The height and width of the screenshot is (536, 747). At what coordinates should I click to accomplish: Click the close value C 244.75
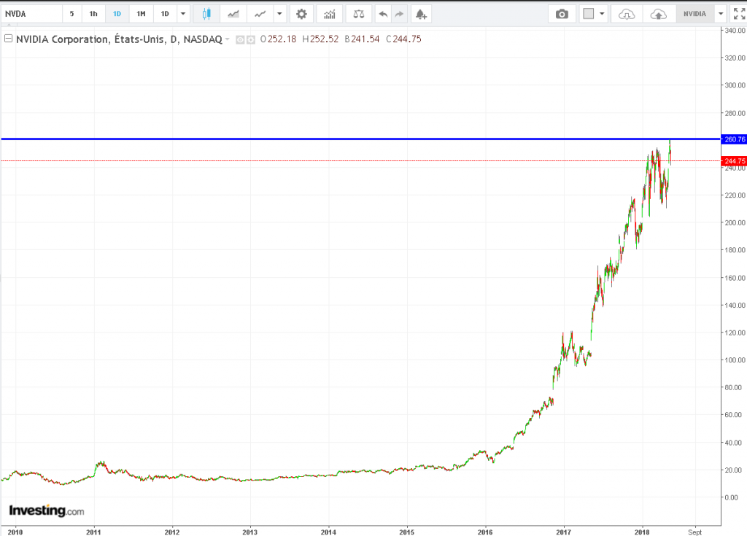tap(403, 39)
